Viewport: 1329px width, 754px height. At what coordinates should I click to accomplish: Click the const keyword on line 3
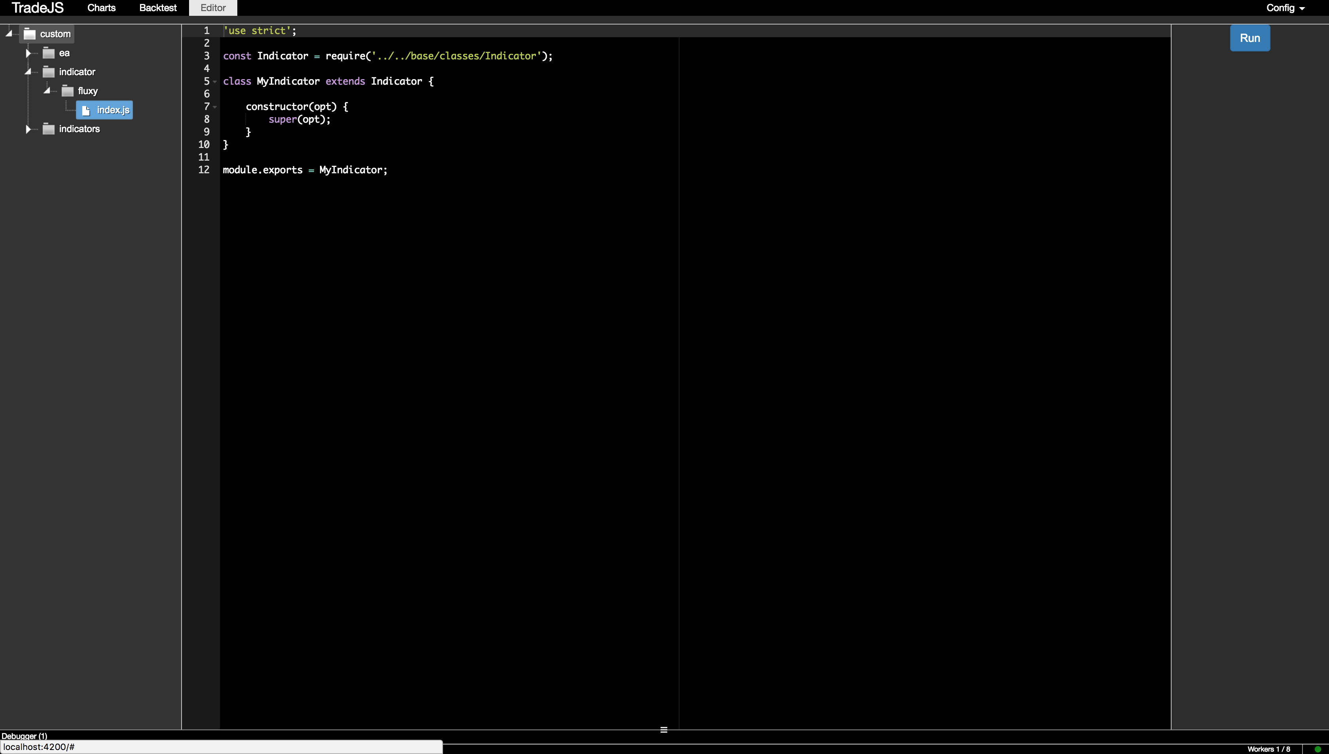[237, 56]
